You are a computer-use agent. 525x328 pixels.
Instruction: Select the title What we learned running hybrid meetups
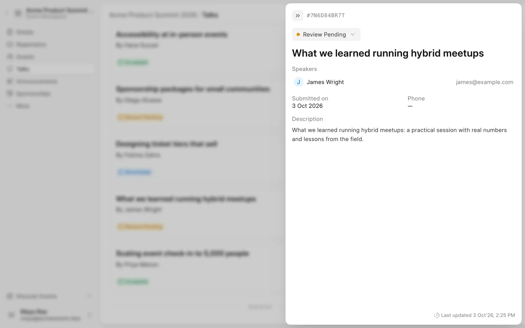tap(388, 53)
